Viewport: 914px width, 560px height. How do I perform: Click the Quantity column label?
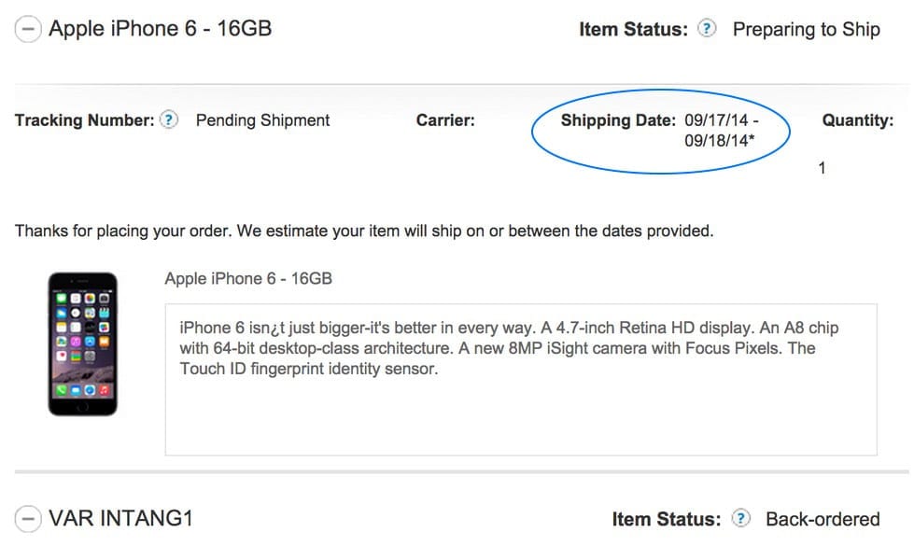(x=857, y=120)
